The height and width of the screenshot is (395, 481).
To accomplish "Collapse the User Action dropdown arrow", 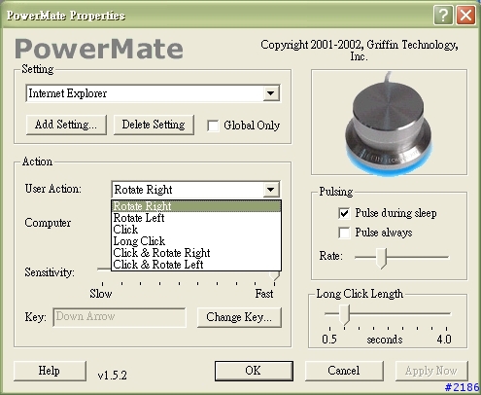I will 271,190.
